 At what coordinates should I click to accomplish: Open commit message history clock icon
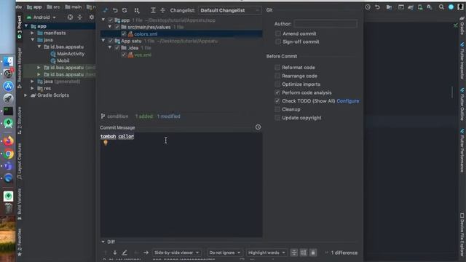coord(258,127)
